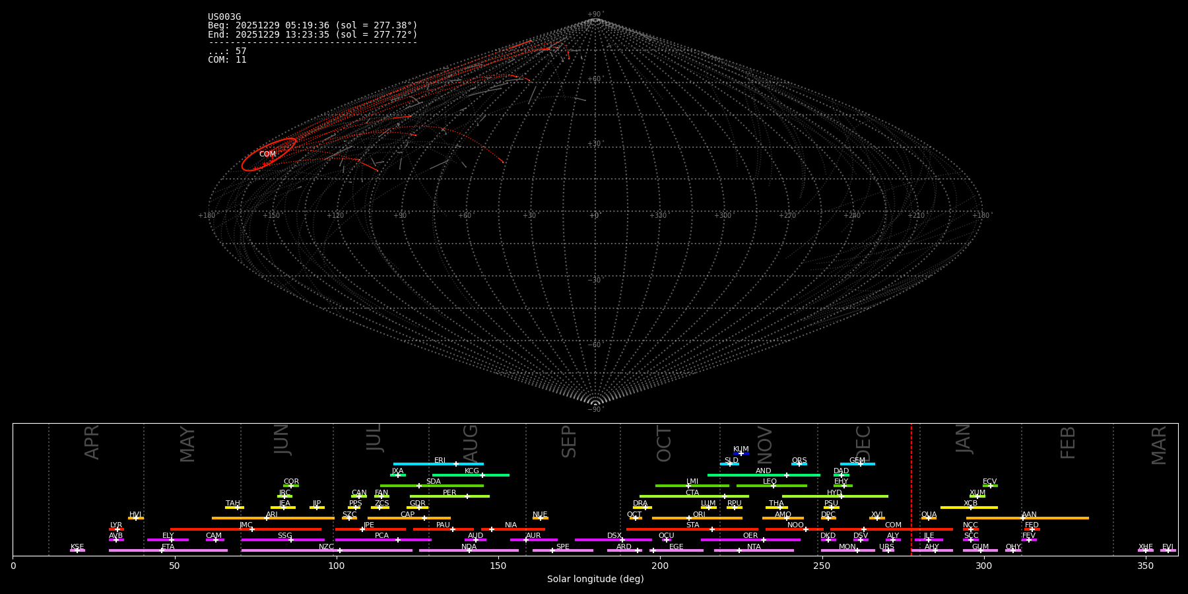Click the COM label in shower timeline
Viewport: 1188px width, 594px height.
[894, 525]
